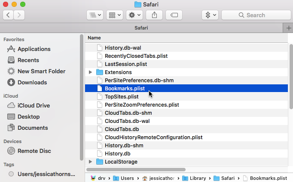Screen dimensions: 293x182
Task: Select LastSession.plist
Action: point(186,64)
